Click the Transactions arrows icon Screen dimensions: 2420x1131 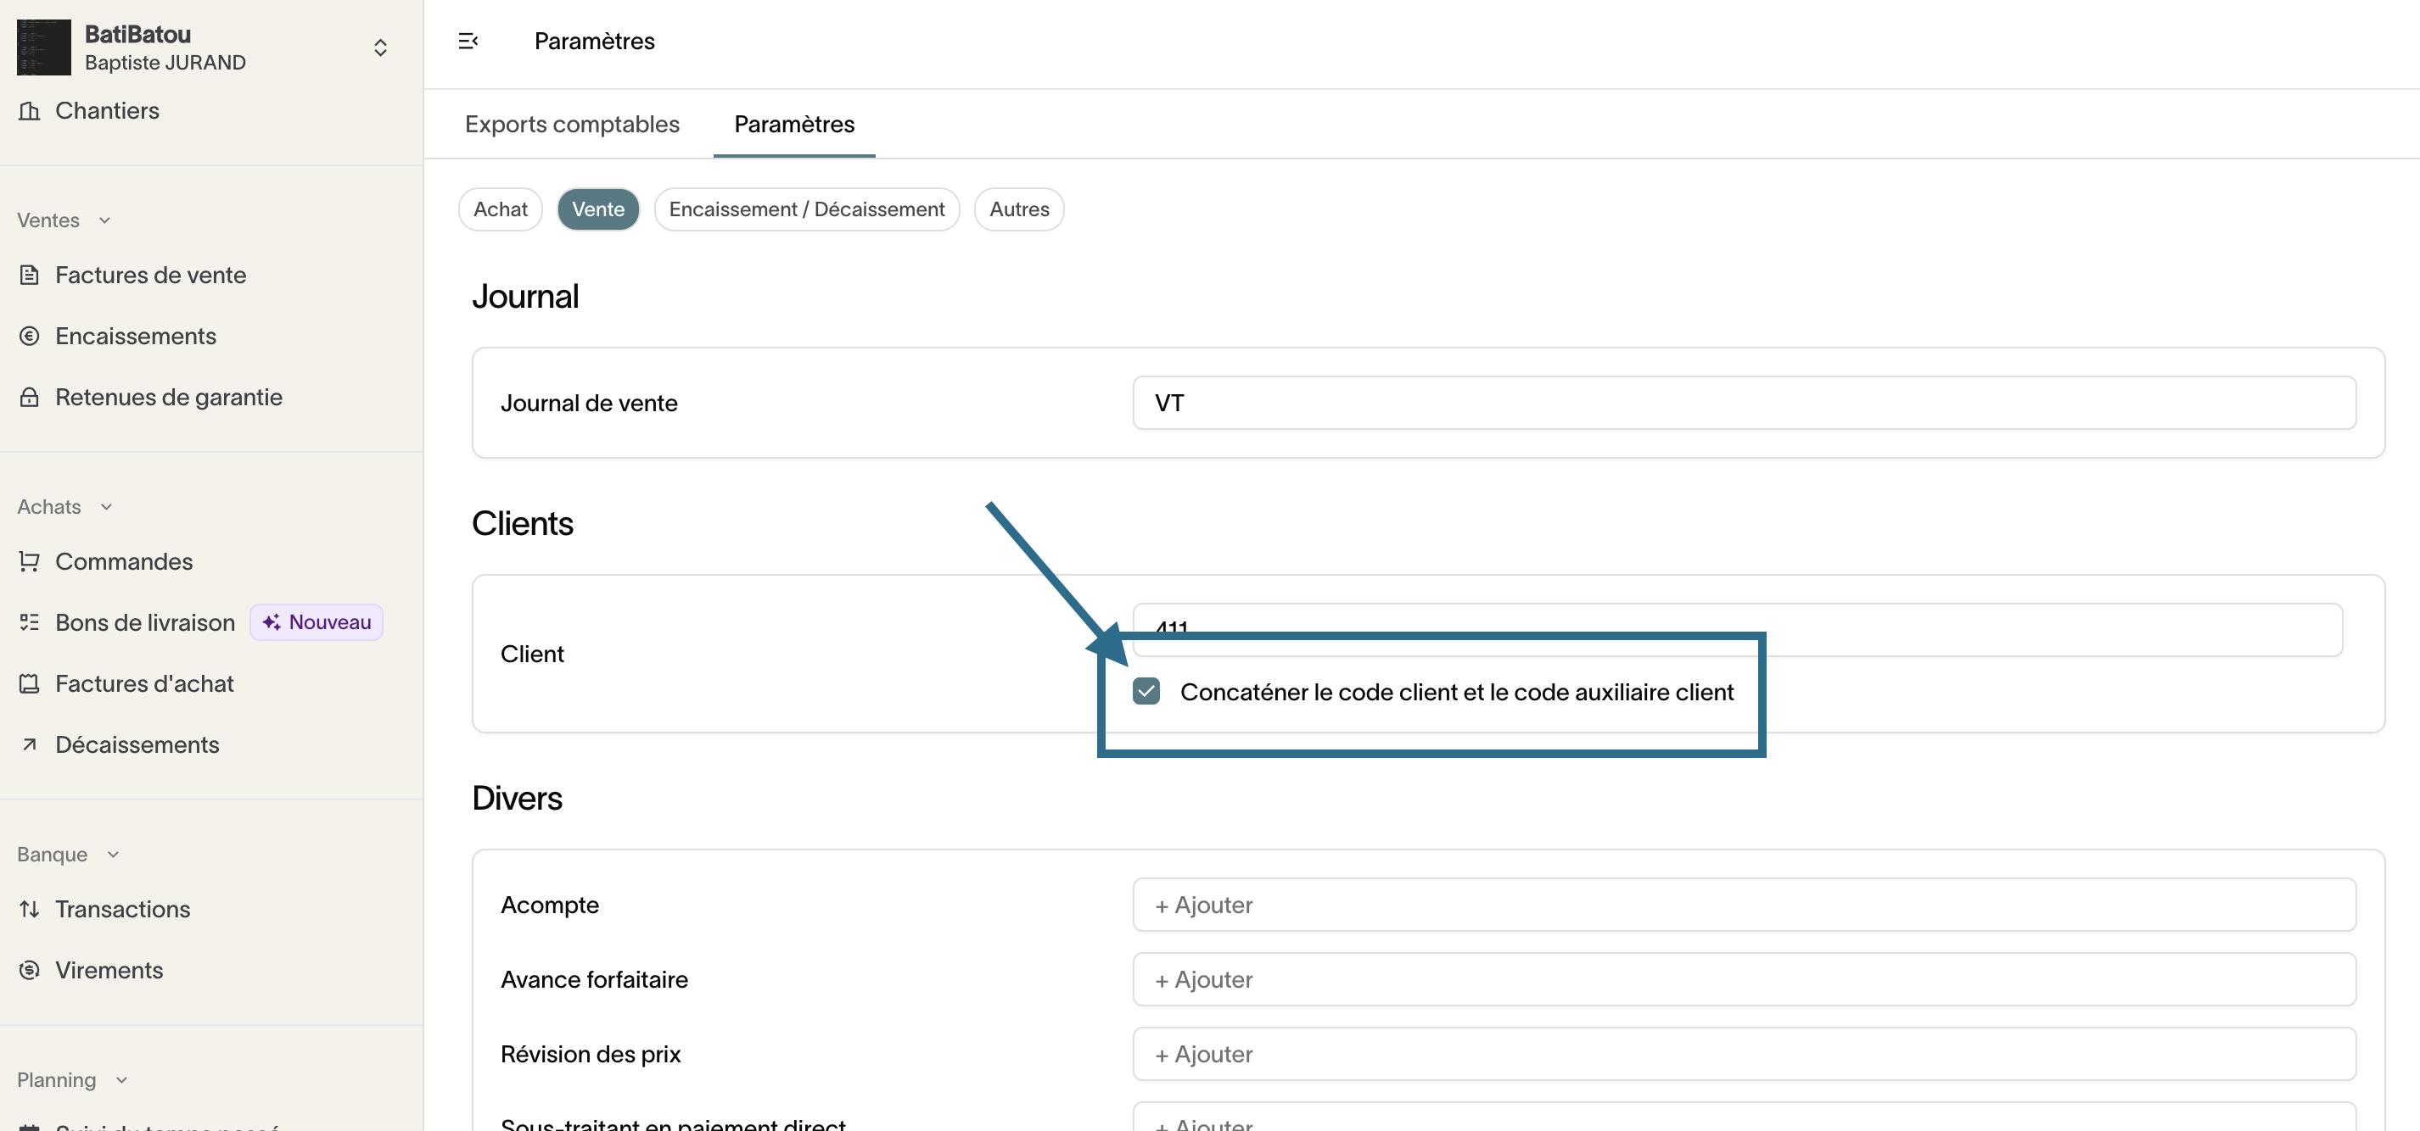tap(29, 909)
